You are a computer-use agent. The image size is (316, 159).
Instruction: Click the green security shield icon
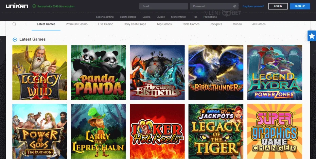click(34, 6)
